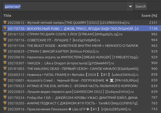The image size is (161, 113).
Task: Open the search history dropdown arrow
Action: (x=130, y=7)
